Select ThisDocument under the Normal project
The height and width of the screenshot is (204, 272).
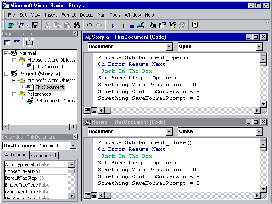point(50,67)
